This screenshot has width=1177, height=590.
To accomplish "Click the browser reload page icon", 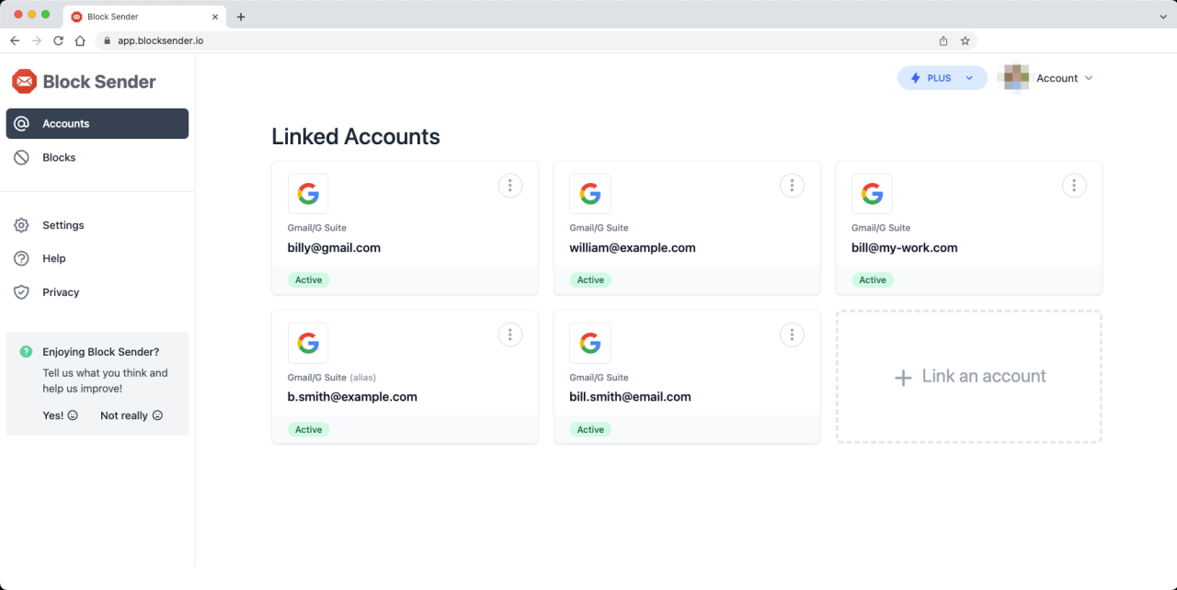I will click(x=59, y=40).
